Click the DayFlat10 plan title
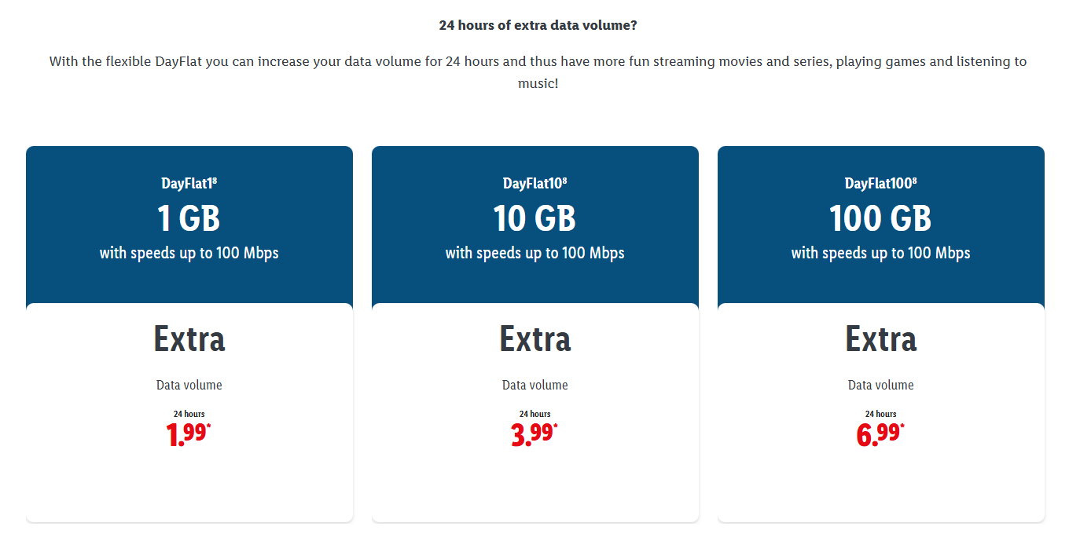The image size is (1069, 534). pos(531,184)
